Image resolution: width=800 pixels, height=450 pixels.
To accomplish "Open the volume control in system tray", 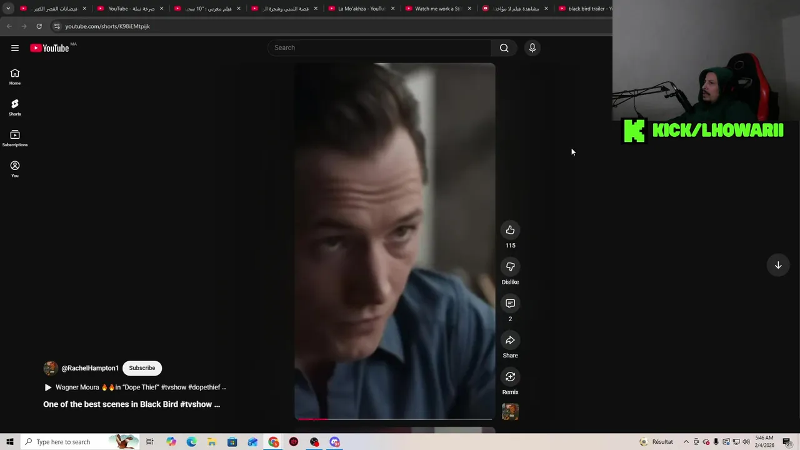I will pyautogui.click(x=746, y=442).
